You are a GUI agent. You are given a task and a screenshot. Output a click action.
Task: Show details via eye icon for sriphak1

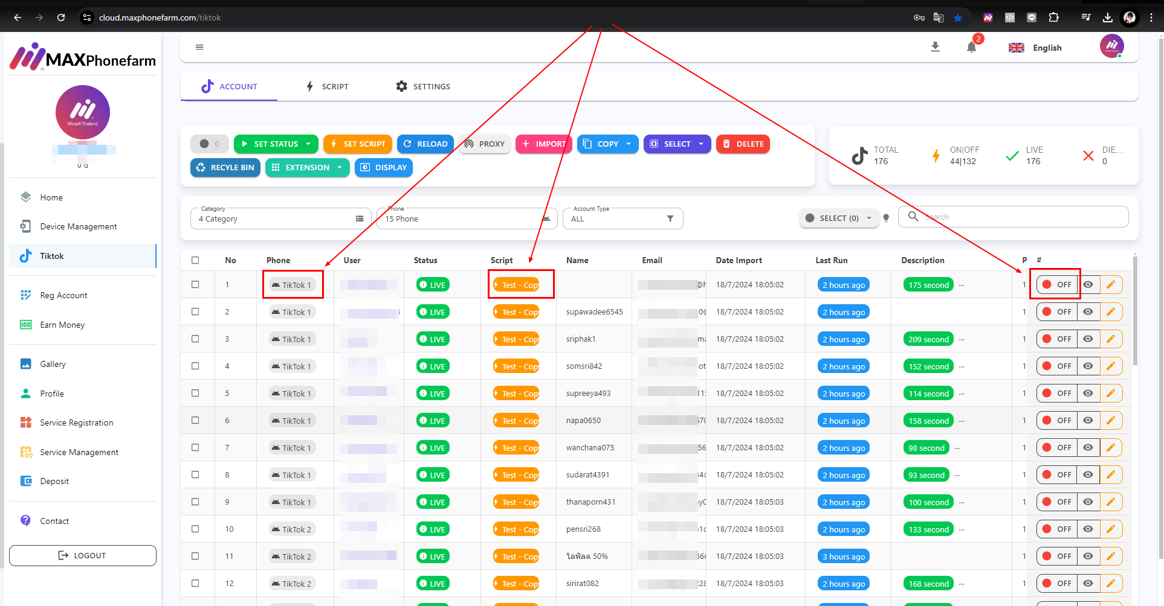(x=1088, y=339)
